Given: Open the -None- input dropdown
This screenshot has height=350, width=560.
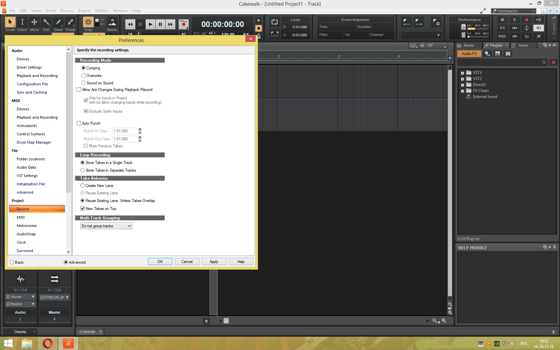Looking at the screenshot, I should point(20,297).
